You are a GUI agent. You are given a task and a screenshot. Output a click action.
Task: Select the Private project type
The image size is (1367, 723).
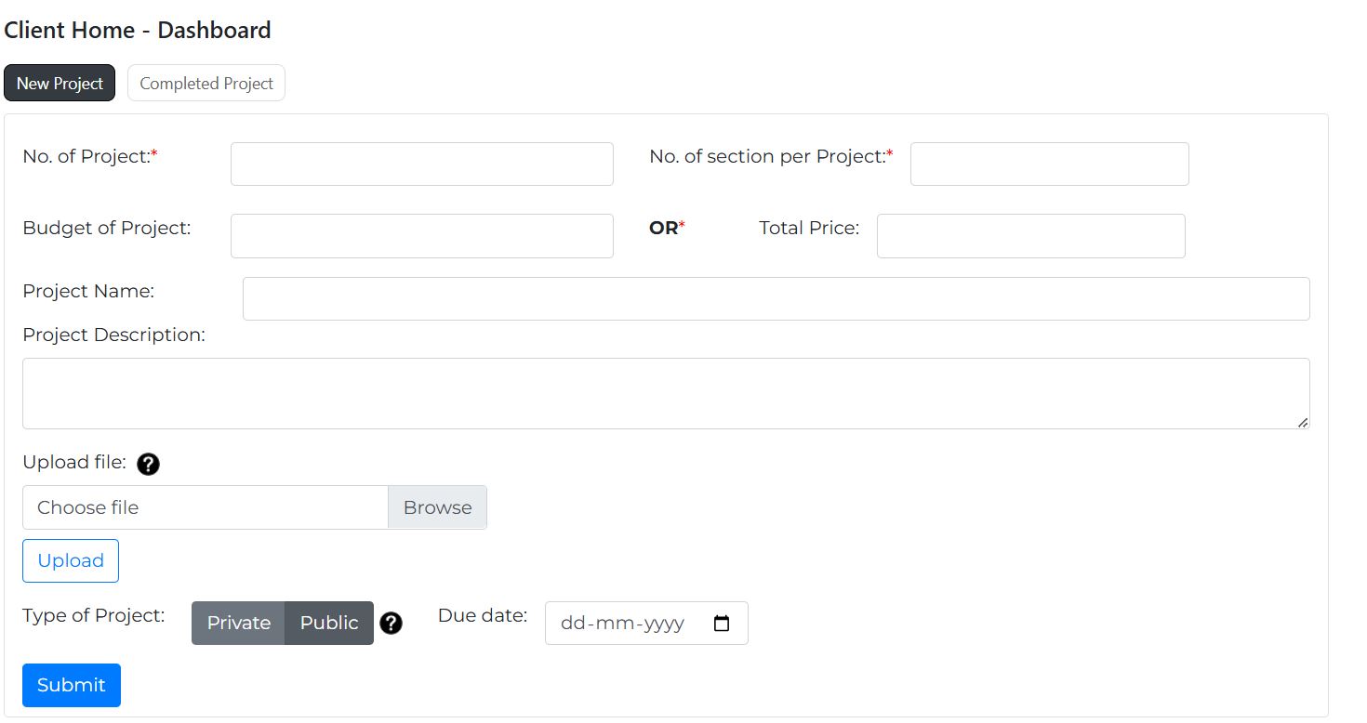(238, 623)
